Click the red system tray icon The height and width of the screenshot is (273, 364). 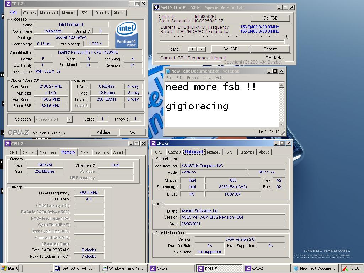click(345, 269)
